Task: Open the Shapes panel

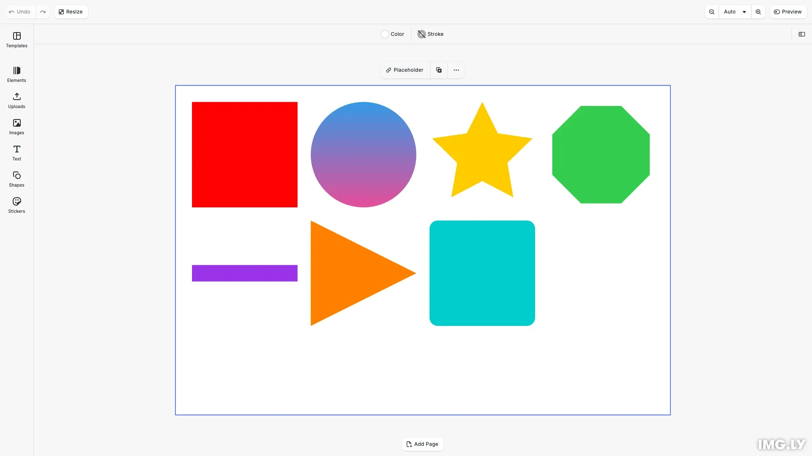Action: [16, 179]
